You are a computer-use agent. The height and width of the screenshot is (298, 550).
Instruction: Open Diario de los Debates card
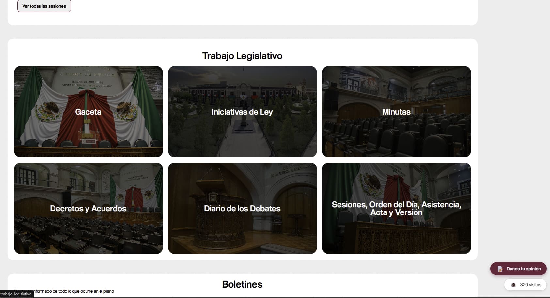(x=243, y=208)
